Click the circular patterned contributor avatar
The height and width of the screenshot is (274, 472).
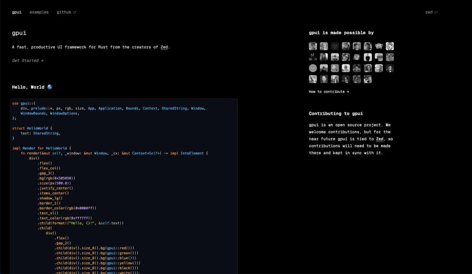click(x=313, y=68)
